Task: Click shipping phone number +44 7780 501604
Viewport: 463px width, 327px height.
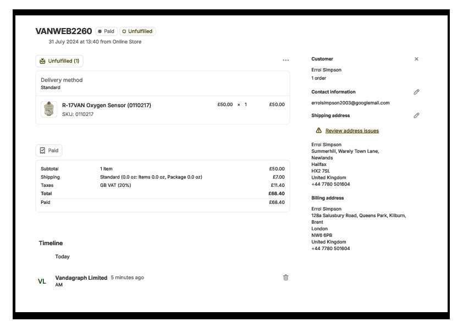Action: click(x=330, y=184)
